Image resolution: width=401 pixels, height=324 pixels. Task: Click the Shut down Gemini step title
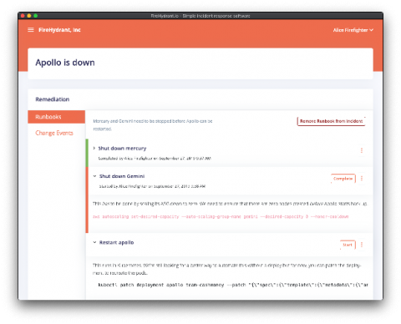coord(122,176)
